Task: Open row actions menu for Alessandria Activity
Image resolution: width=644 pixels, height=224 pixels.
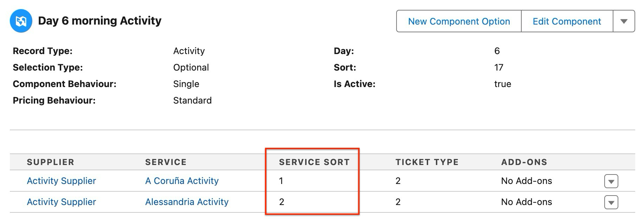Action: point(611,203)
